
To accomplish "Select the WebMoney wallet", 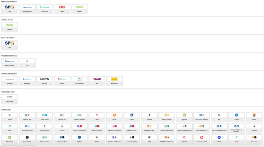I will [x=27, y=81].
